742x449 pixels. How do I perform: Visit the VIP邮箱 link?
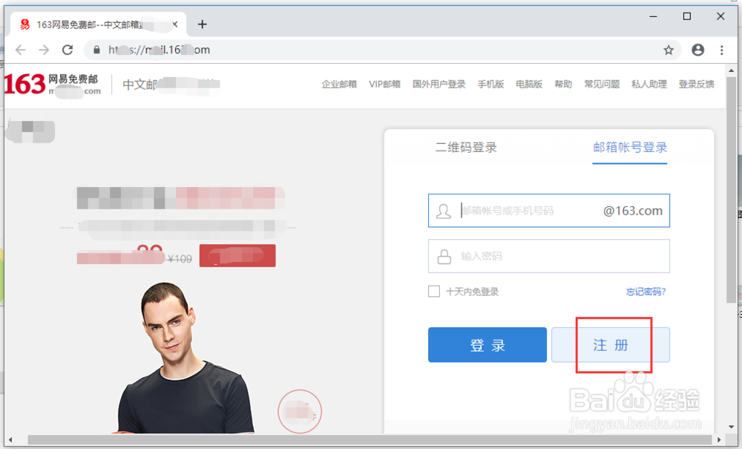tap(384, 84)
